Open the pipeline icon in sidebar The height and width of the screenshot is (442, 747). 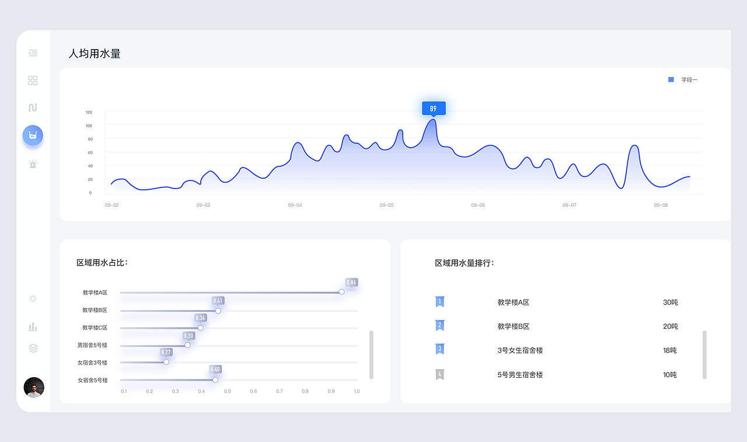coord(33,107)
